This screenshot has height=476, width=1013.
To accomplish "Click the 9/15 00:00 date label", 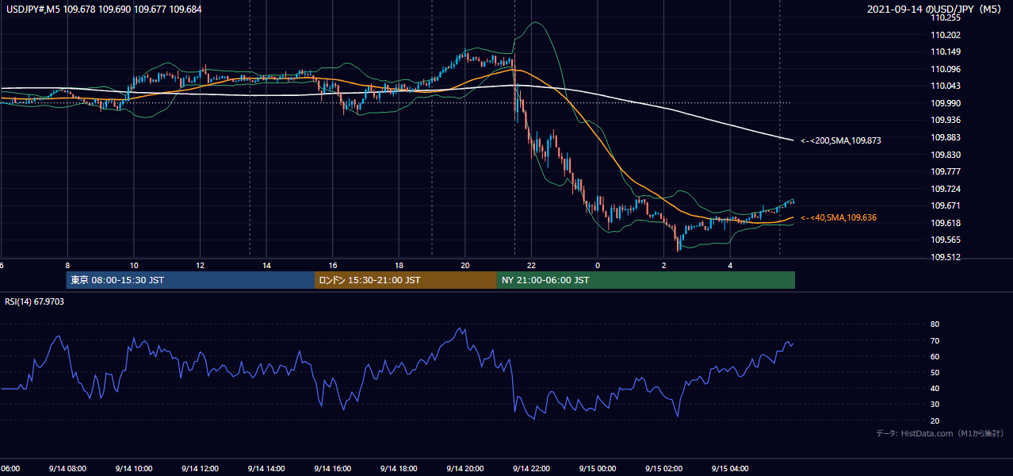I will pos(598,468).
